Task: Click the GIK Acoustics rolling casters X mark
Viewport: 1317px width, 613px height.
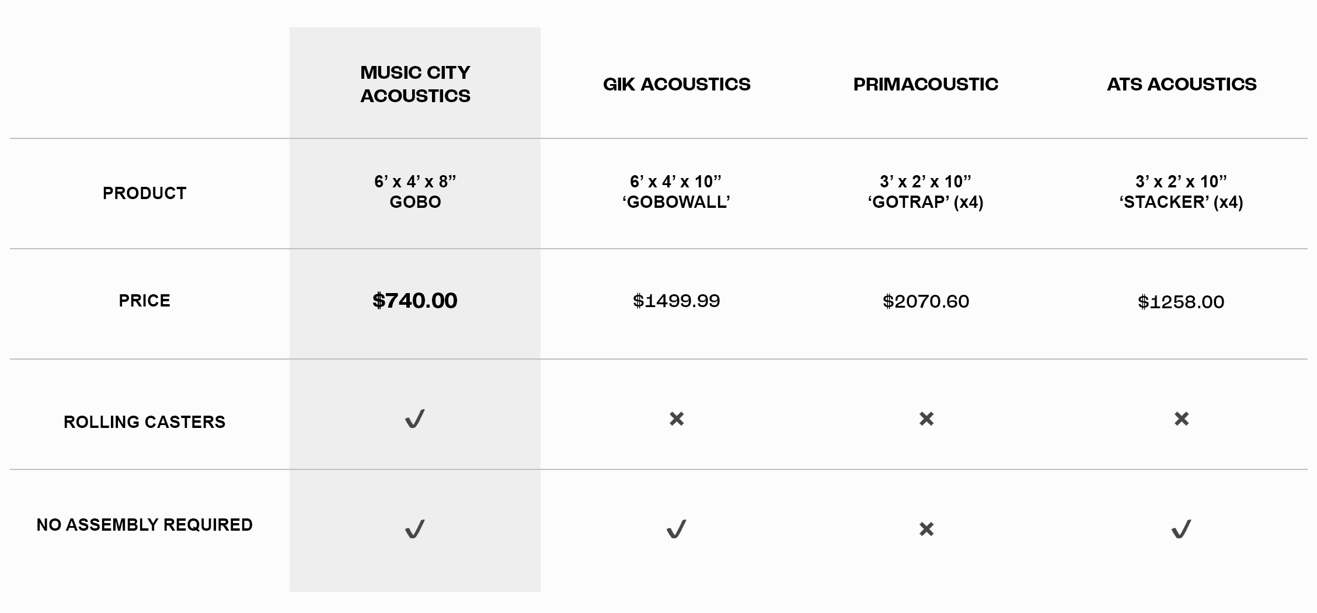Action: [x=677, y=419]
